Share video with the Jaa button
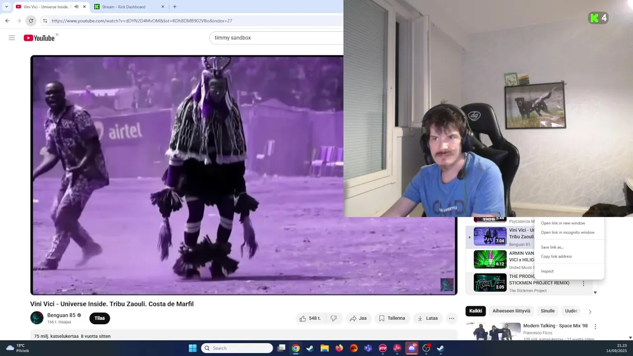The width and height of the screenshot is (633, 356). coord(358,318)
